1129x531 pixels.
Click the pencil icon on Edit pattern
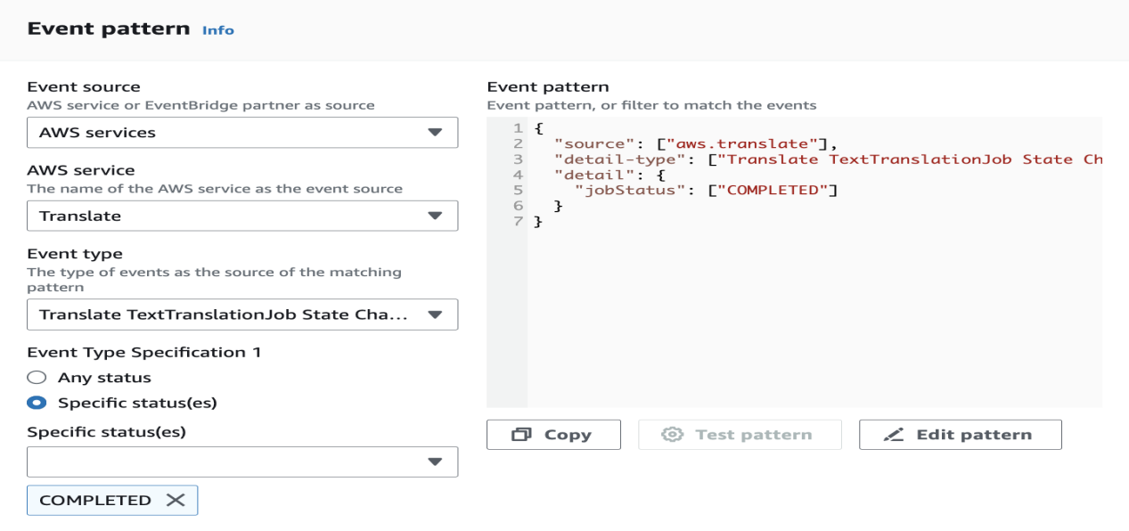(893, 435)
